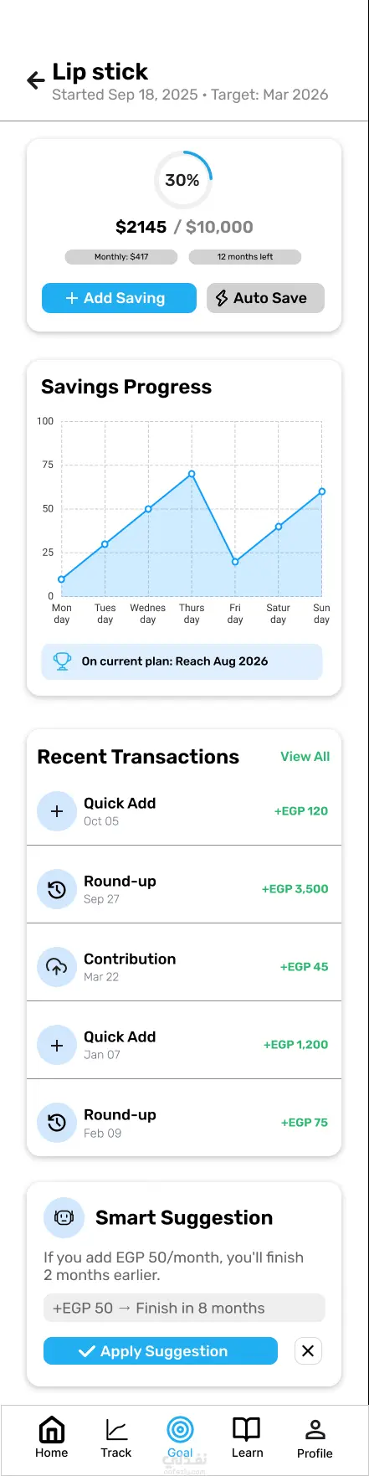The image size is (369, 1476).
Task: Apply the smart suggestion
Action: pos(161,1350)
